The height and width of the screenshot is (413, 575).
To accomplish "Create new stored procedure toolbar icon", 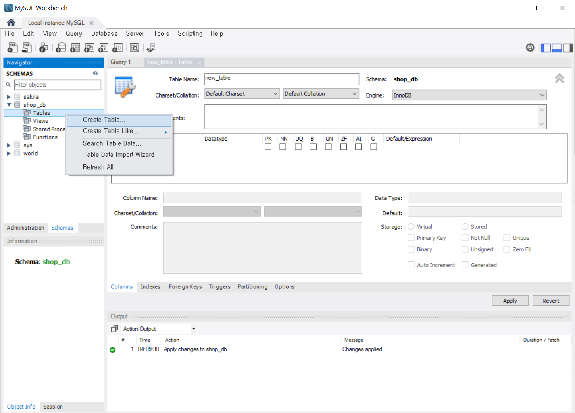I will [103, 48].
